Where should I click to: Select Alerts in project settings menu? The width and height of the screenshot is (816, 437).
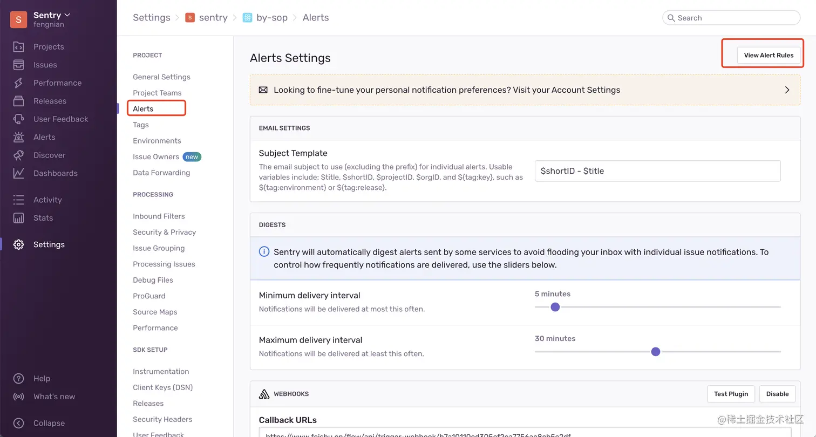click(x=143, y=109)
